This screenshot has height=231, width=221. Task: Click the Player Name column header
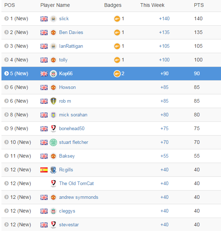tap(55, 5)
